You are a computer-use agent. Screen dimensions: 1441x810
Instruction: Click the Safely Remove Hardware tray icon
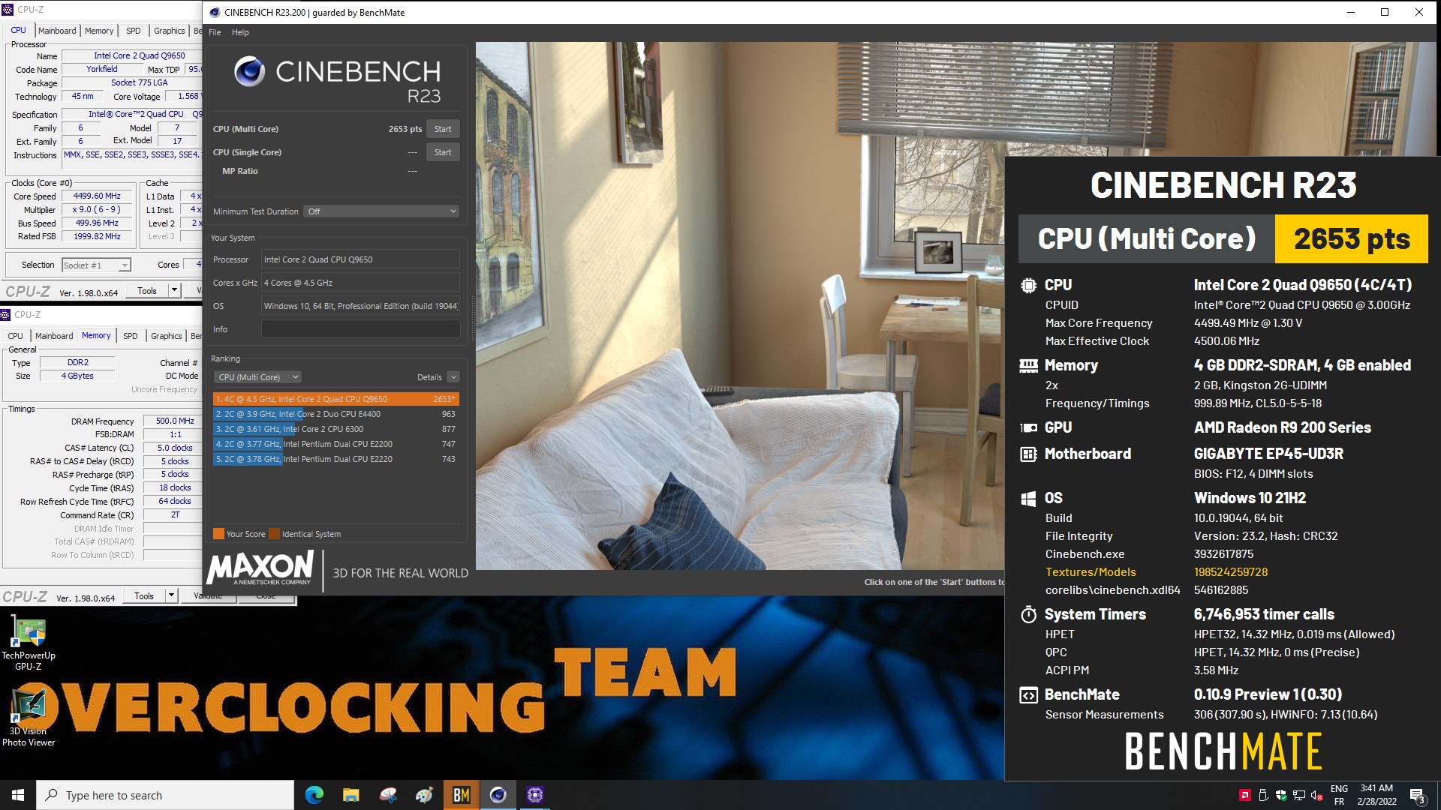coord(1263,795)
